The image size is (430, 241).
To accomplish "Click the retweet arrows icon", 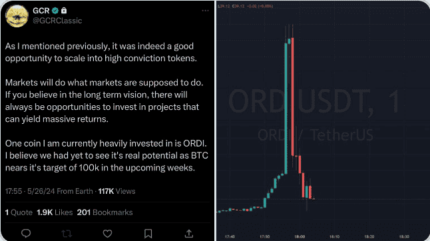I will pyautogui.click(x=67, y=234).
